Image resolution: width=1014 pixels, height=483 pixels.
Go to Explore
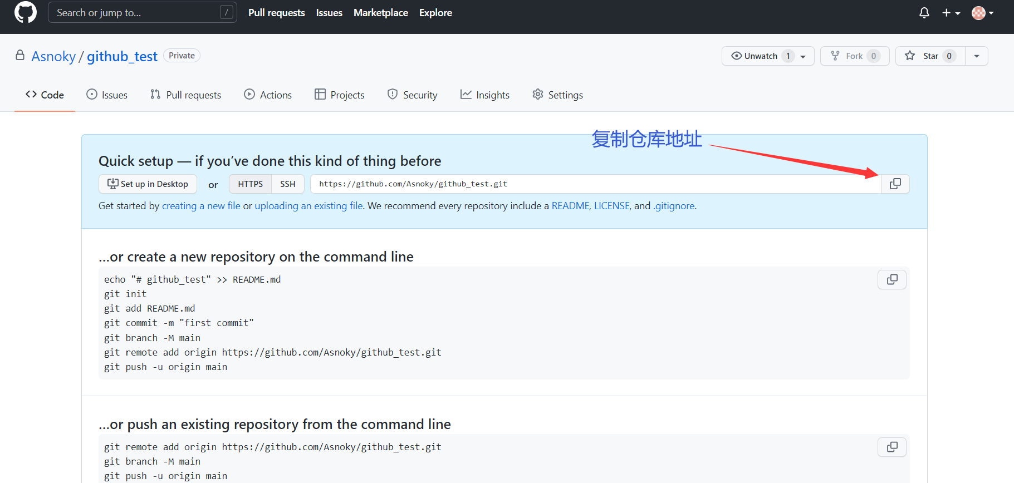pos(435,12)
